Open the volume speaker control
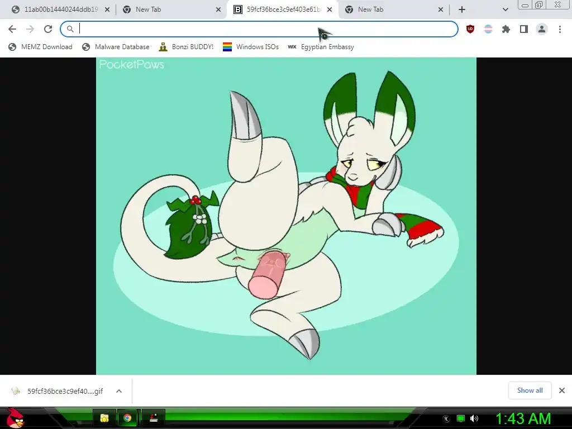Viewport: 572px width, 429px height. 474,419
